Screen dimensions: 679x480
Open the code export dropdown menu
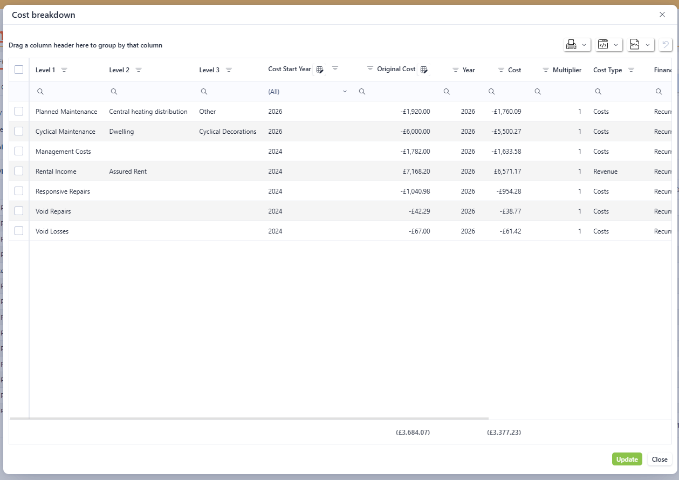click(x=609, y=45)
